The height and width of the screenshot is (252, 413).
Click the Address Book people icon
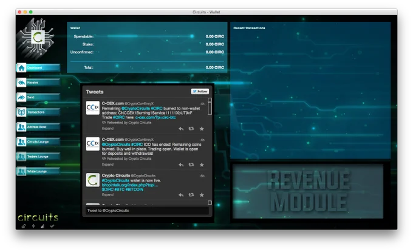click(x=22, y=127)
